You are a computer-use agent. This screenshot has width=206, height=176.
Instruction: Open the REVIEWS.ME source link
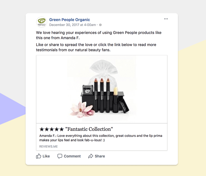point(48,147)
